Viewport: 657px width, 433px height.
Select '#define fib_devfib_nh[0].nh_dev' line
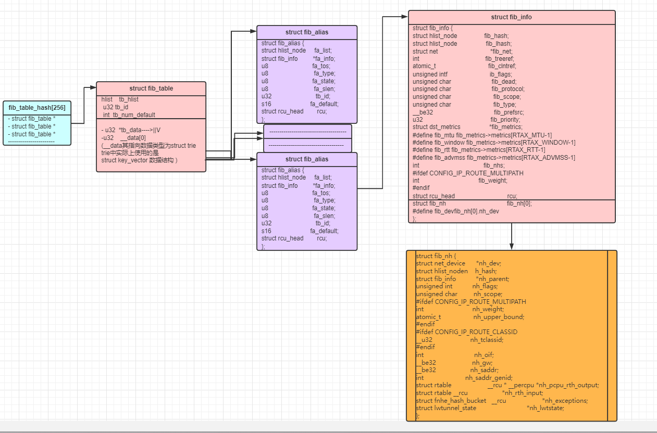(456, 211)
